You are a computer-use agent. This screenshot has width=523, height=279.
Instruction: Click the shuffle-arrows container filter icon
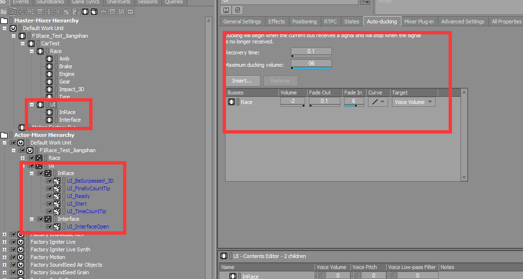58,11
